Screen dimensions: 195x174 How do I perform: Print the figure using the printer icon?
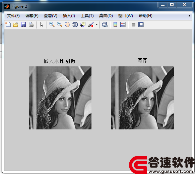coord(31,24)
